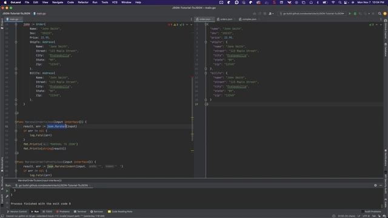
Task: Open the user account icon in the toolbar
Action: [x=271, y=13]
